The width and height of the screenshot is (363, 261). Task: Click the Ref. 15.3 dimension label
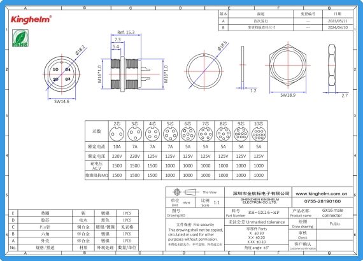coord(126,32)
